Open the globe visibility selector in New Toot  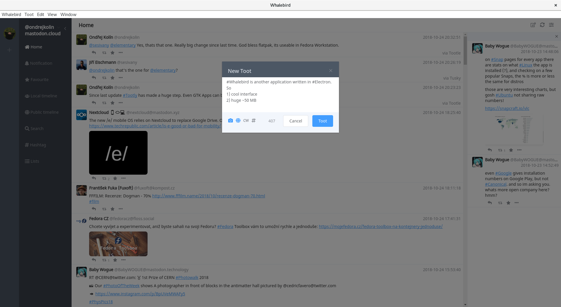238,121
